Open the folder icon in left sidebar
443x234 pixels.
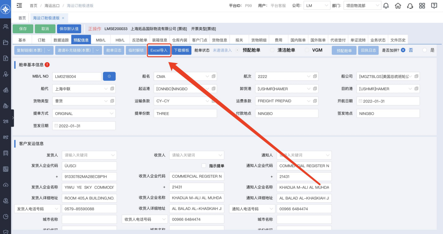[x=5, y=43]
